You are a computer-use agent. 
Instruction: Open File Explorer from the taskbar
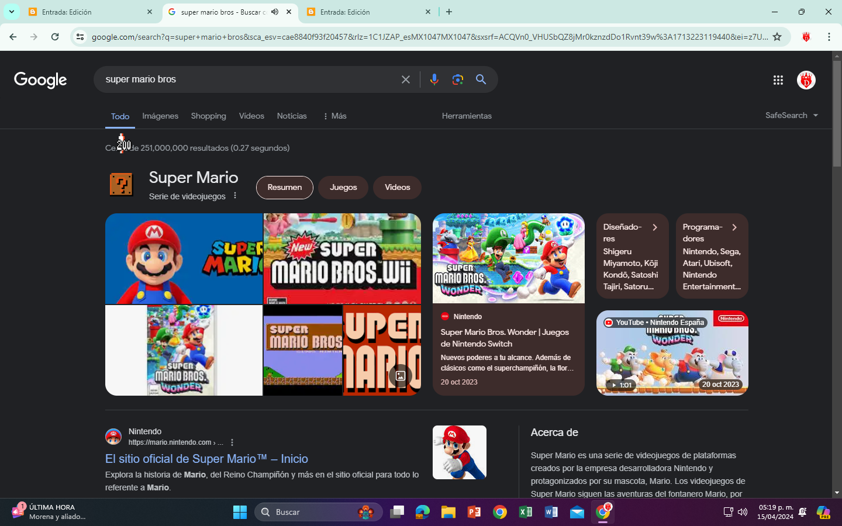tap(448, 512)
